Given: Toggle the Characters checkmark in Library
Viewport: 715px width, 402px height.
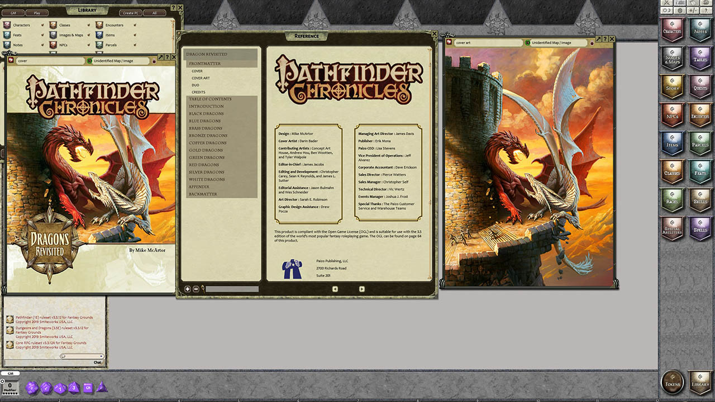Looking at the screenshot, I should coord(41,25).
